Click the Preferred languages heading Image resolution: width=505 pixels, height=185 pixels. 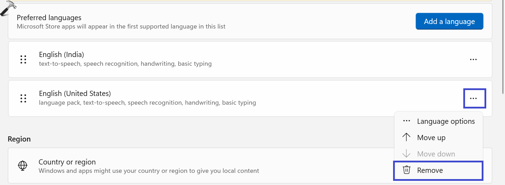pos(49,18)
